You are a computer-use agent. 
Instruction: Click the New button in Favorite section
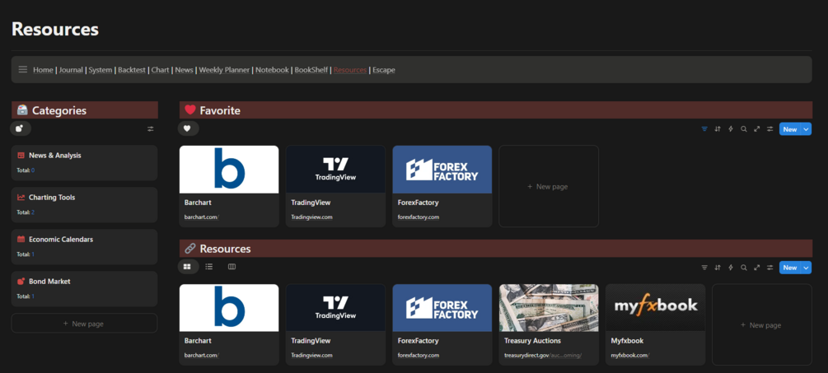(x=790, y=128)
